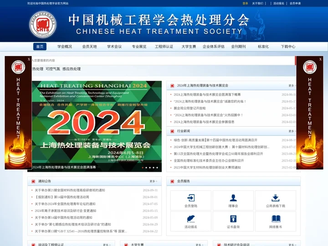Click date 2024-09-11 in 通知公告 list
The width and height of the screenshot is (328, 246).
tap(150, 190)
